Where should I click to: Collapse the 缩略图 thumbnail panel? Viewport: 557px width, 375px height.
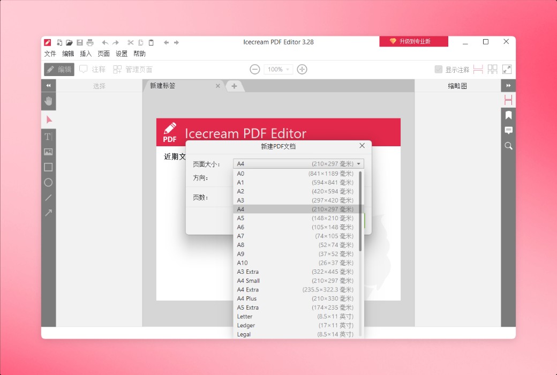[508, 85]
